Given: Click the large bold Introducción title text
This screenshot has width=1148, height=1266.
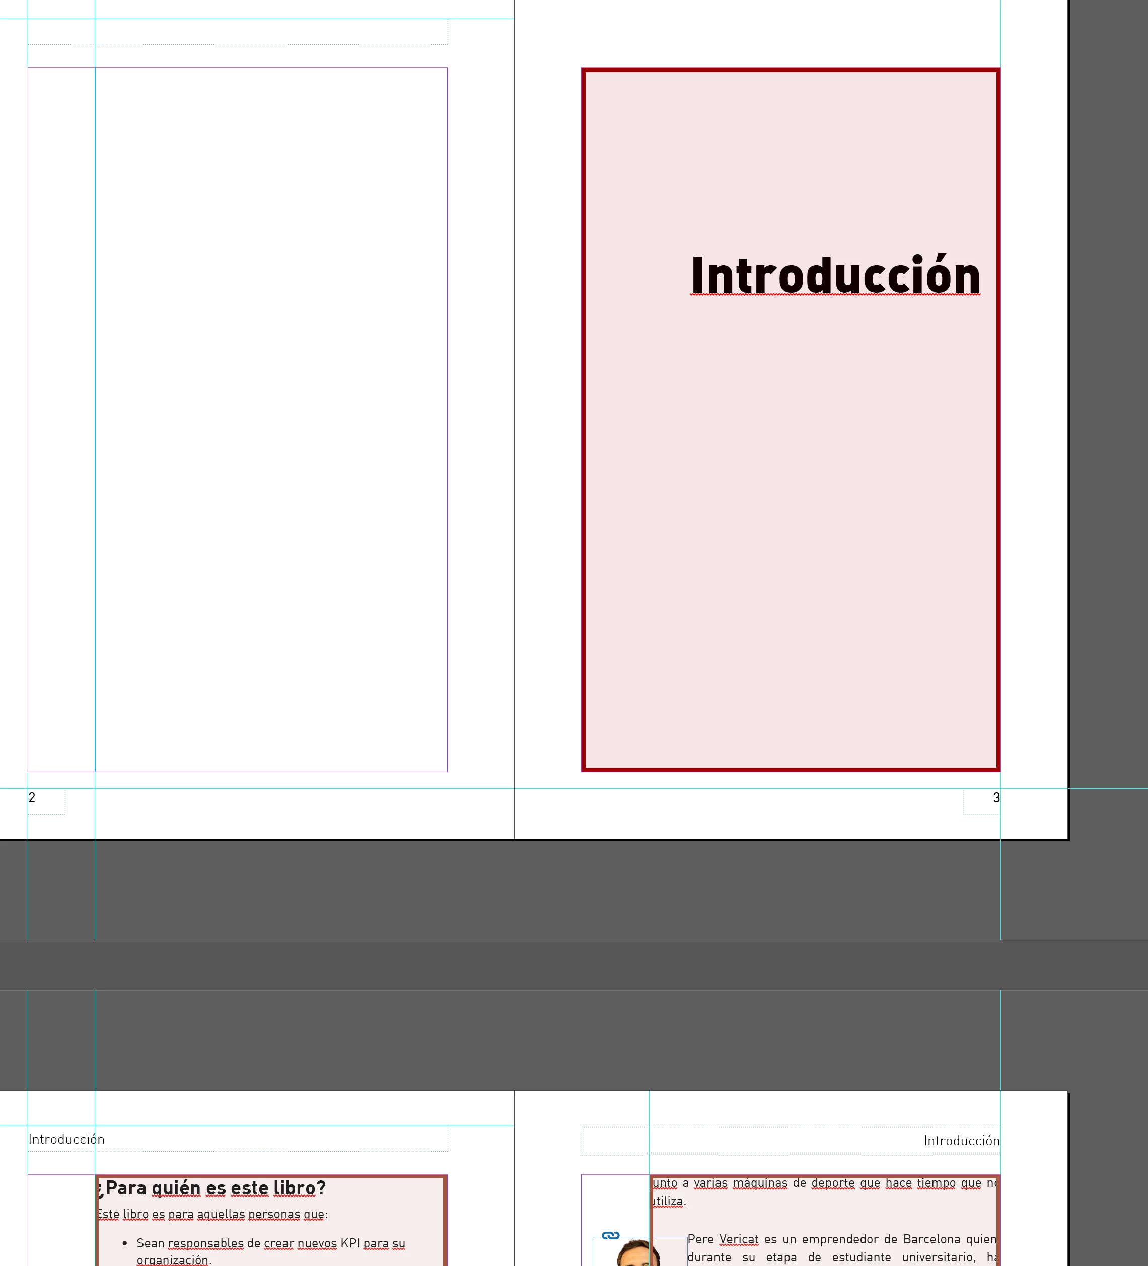Looking at the screenshot, I should [x=835, y=275].
